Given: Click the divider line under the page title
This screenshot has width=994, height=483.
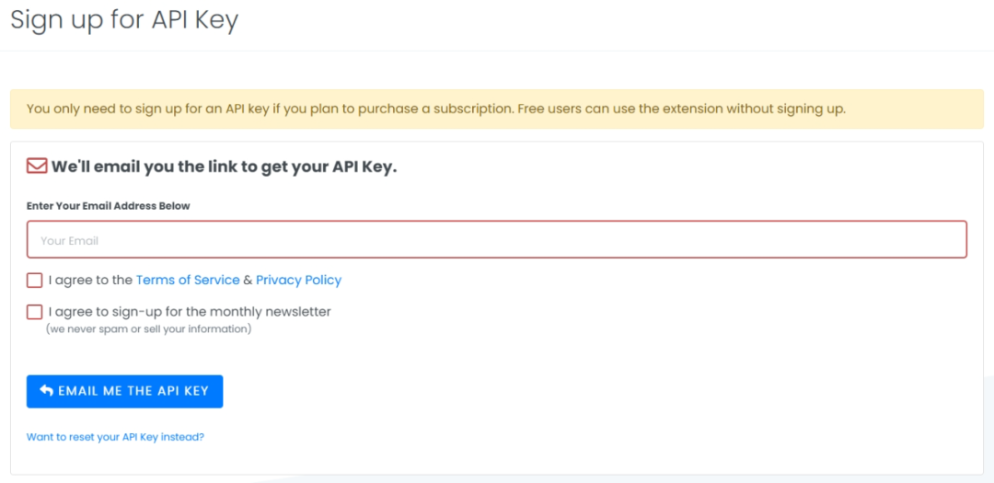Looking at the screenshot, I should pyautogui.click(x=497, y=51).
